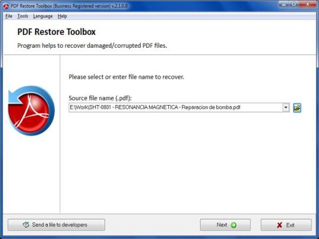Maximize the PDF Restore Toolbox window

point(294,4)
